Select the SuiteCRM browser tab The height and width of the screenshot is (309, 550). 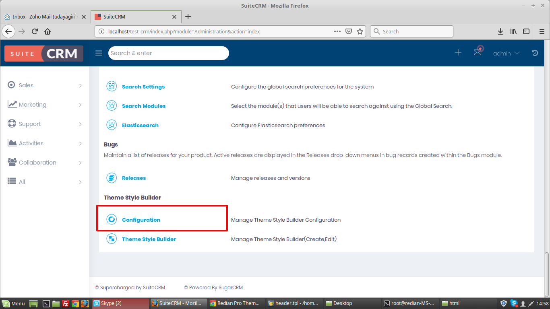(136, 17)
